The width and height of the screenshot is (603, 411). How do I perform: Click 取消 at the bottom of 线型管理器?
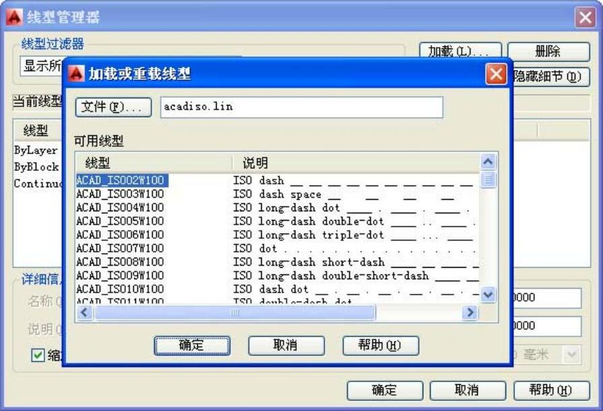click(468, 391)
